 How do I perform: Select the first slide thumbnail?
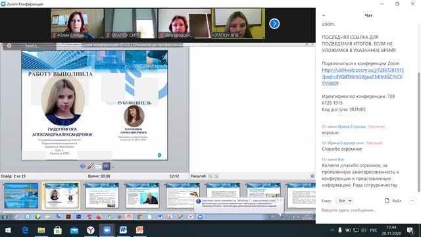click(21, 196)
